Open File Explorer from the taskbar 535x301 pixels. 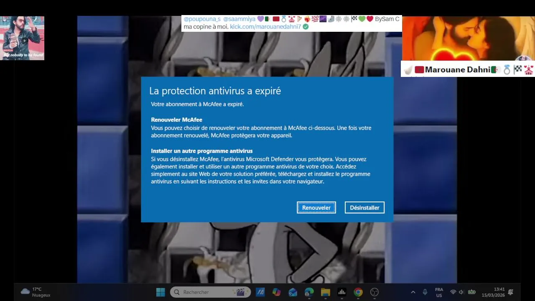click(326, 292)
